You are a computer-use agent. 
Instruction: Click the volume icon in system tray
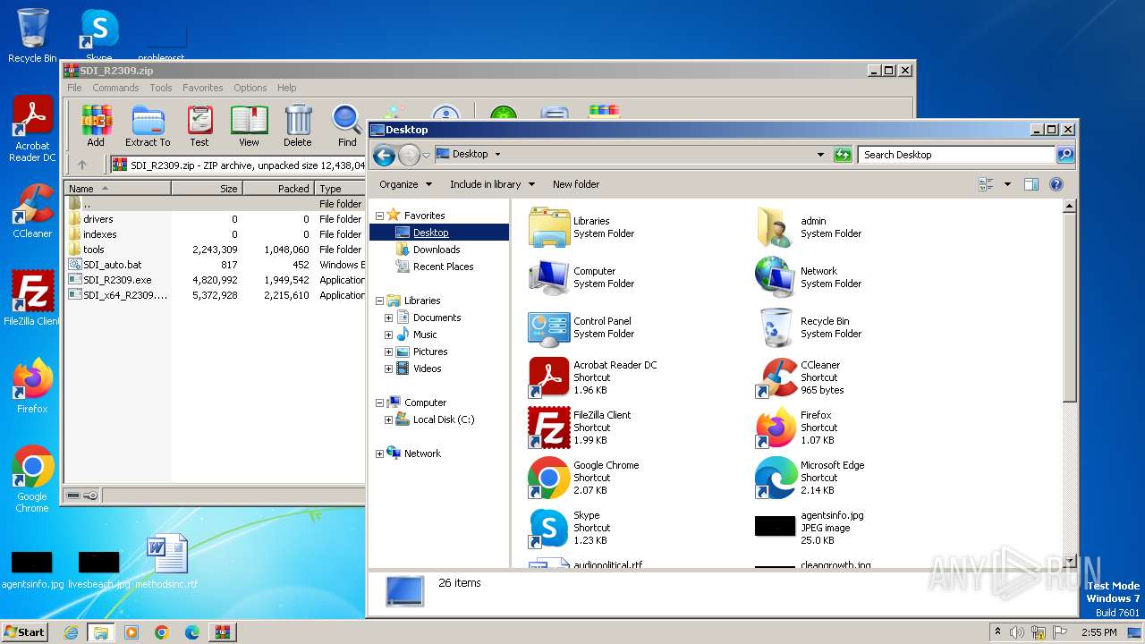(x=1016, y=632)
